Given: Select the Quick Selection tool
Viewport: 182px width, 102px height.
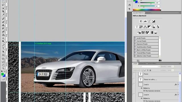Looking at the screenshot, I should click(3, 8).
